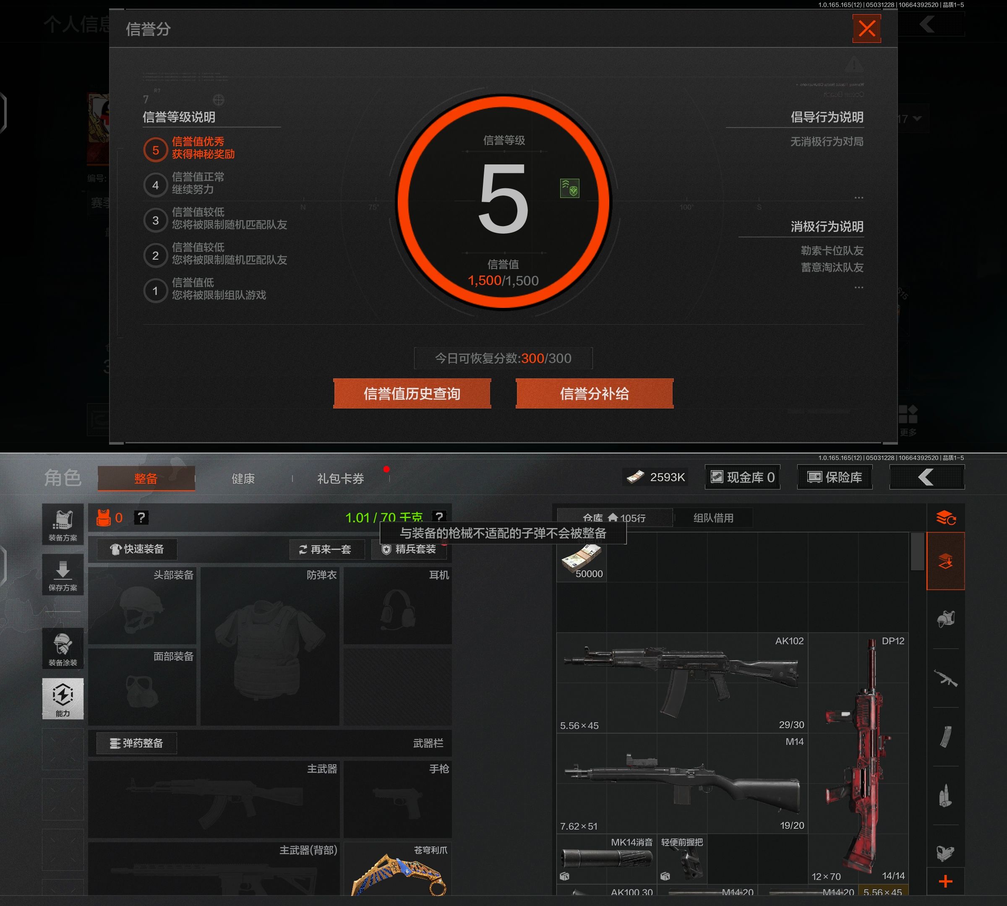Filter warehouse by ammunition icon
The image size is (1007, 906).
coord(945,796)
